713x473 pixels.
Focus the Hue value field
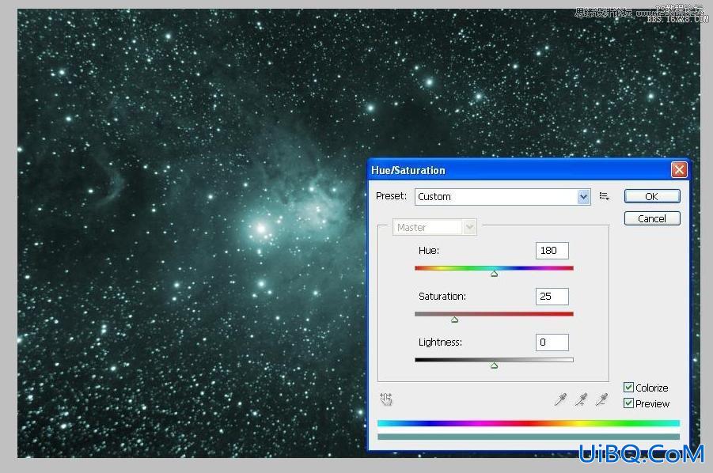[x=552, y=251]
